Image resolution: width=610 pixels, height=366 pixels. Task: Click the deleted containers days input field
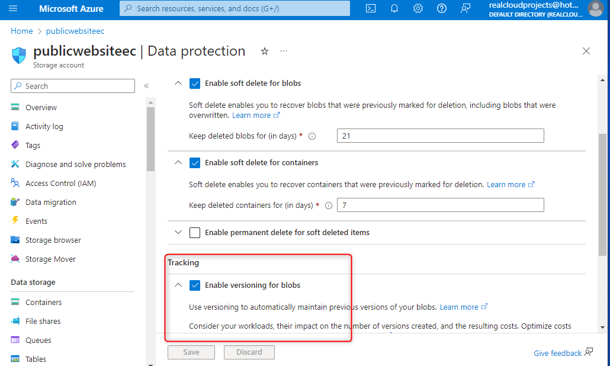pyautogui.click(x=440, y=206)
